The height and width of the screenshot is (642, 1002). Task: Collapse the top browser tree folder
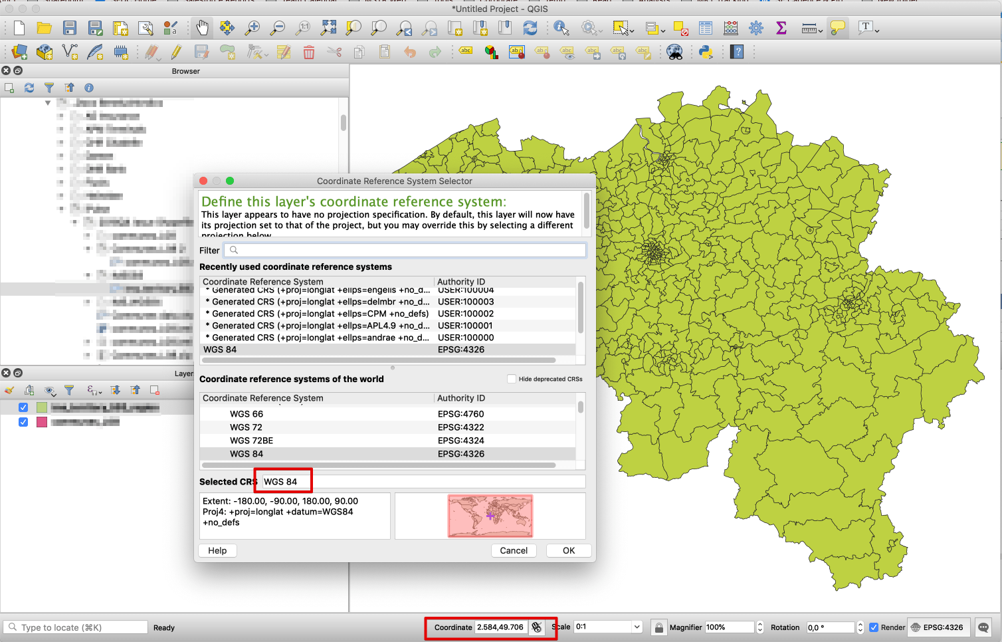[48, 102]
